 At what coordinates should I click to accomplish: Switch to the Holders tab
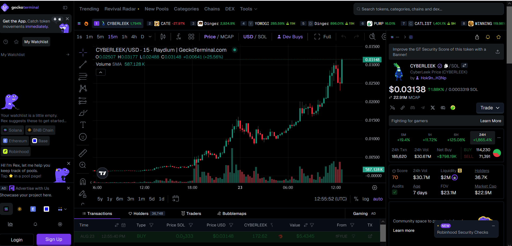[147, 214]
